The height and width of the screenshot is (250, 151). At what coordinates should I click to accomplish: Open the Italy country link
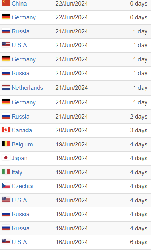17,172
